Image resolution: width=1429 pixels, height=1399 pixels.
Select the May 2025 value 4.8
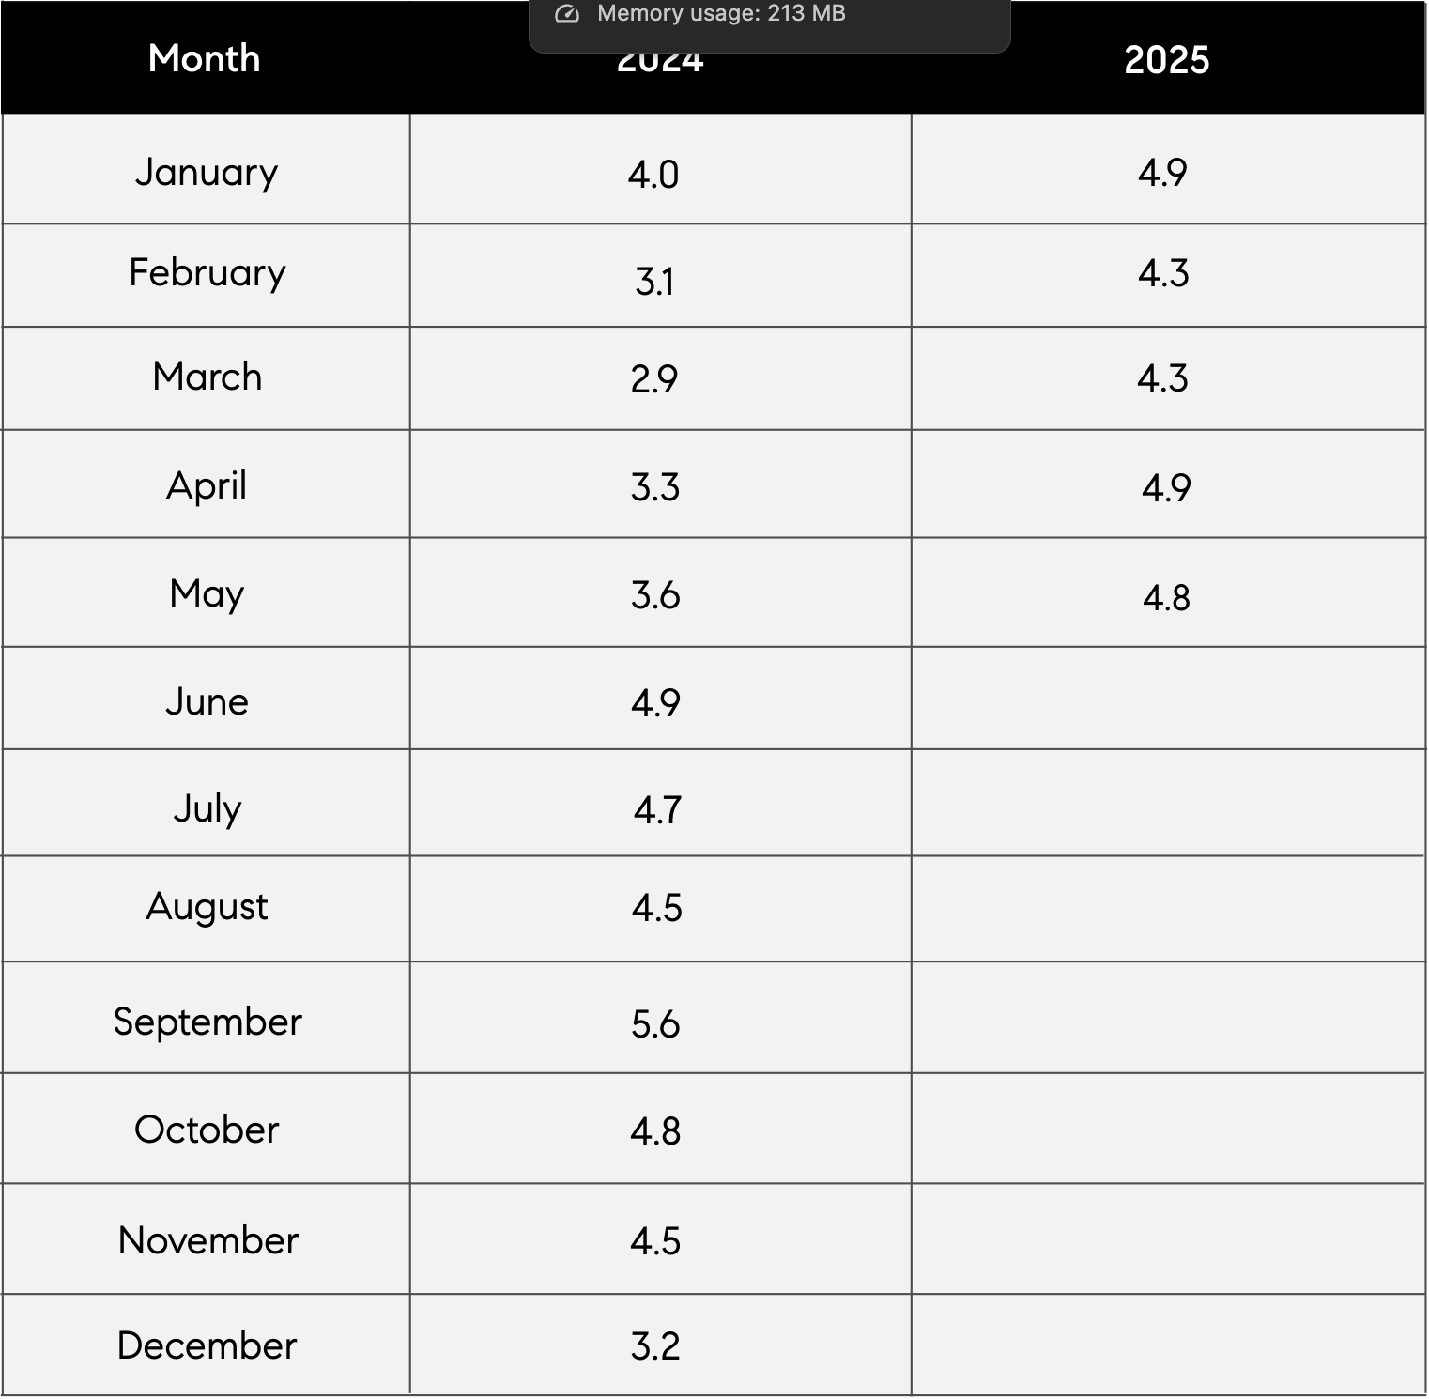pos(1166,598)
